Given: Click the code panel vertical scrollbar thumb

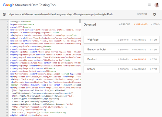Looking at the screenshot, I should [x=80, y=21].
